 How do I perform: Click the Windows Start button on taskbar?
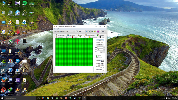[2, 98]
